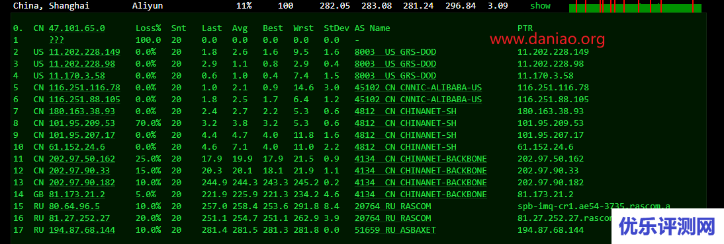
Task: Open AS 4134 CHINANET-BACKBONE in hop 11
Action: (421, 159)
